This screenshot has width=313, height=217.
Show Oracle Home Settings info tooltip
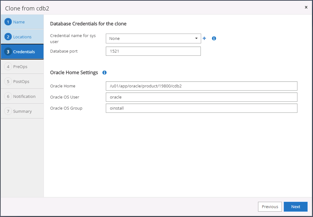(104, 73)
